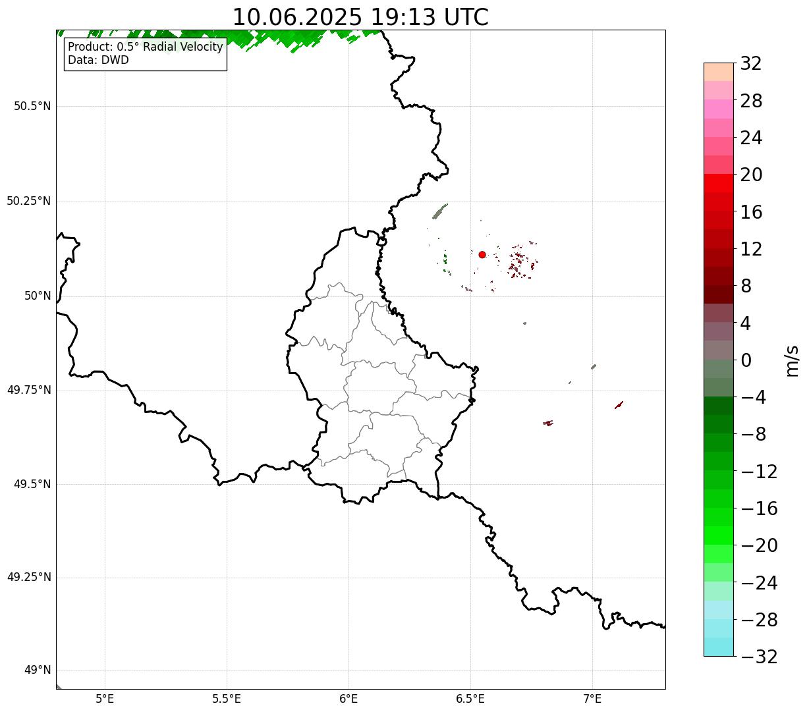Click the 'Product: 0.5° Radial Velocity' text
The image size is (807, 712).
(x=146, y=47)
